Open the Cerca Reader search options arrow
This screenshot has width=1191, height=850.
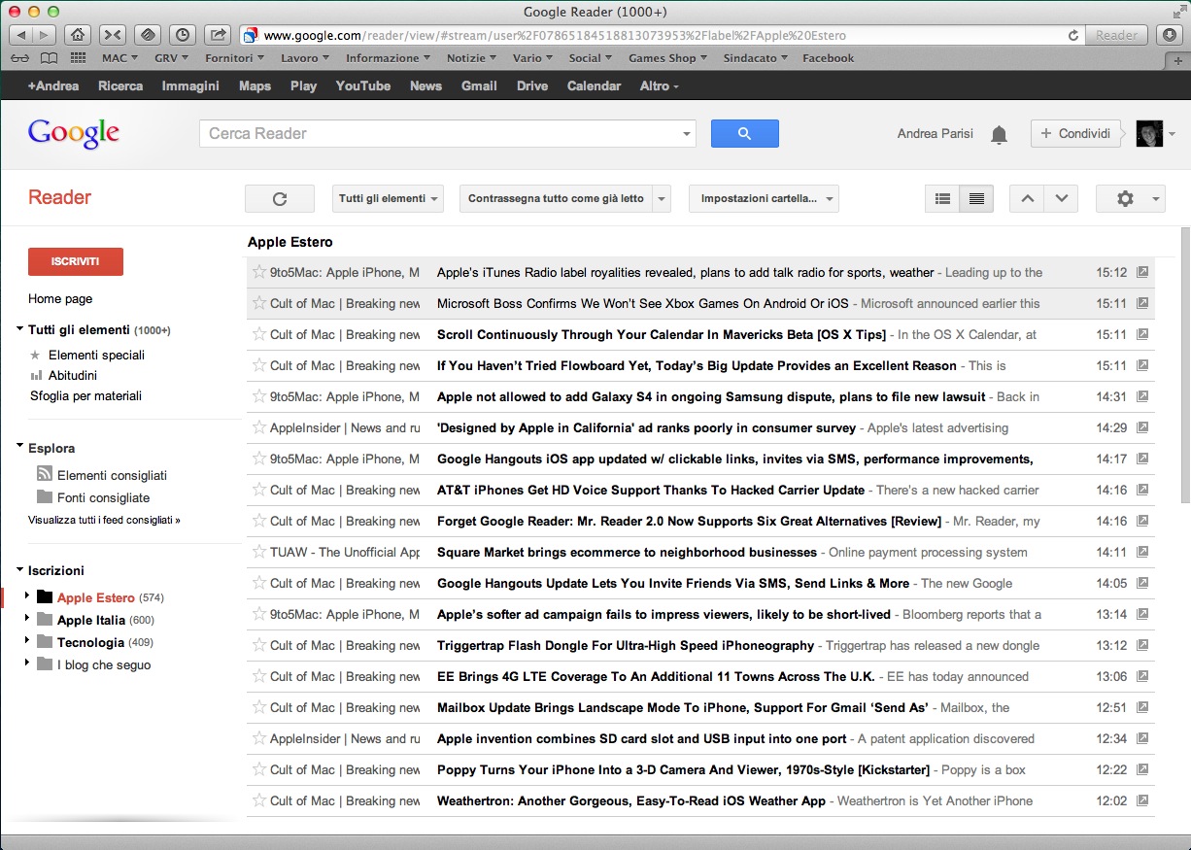pyautogui.click(x=688, y=134)
